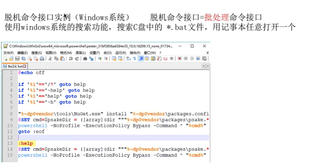The height and width of the screenshot is (165, 324).
Task: Click the menu bar X close document button
Action: tap(208, 53)
